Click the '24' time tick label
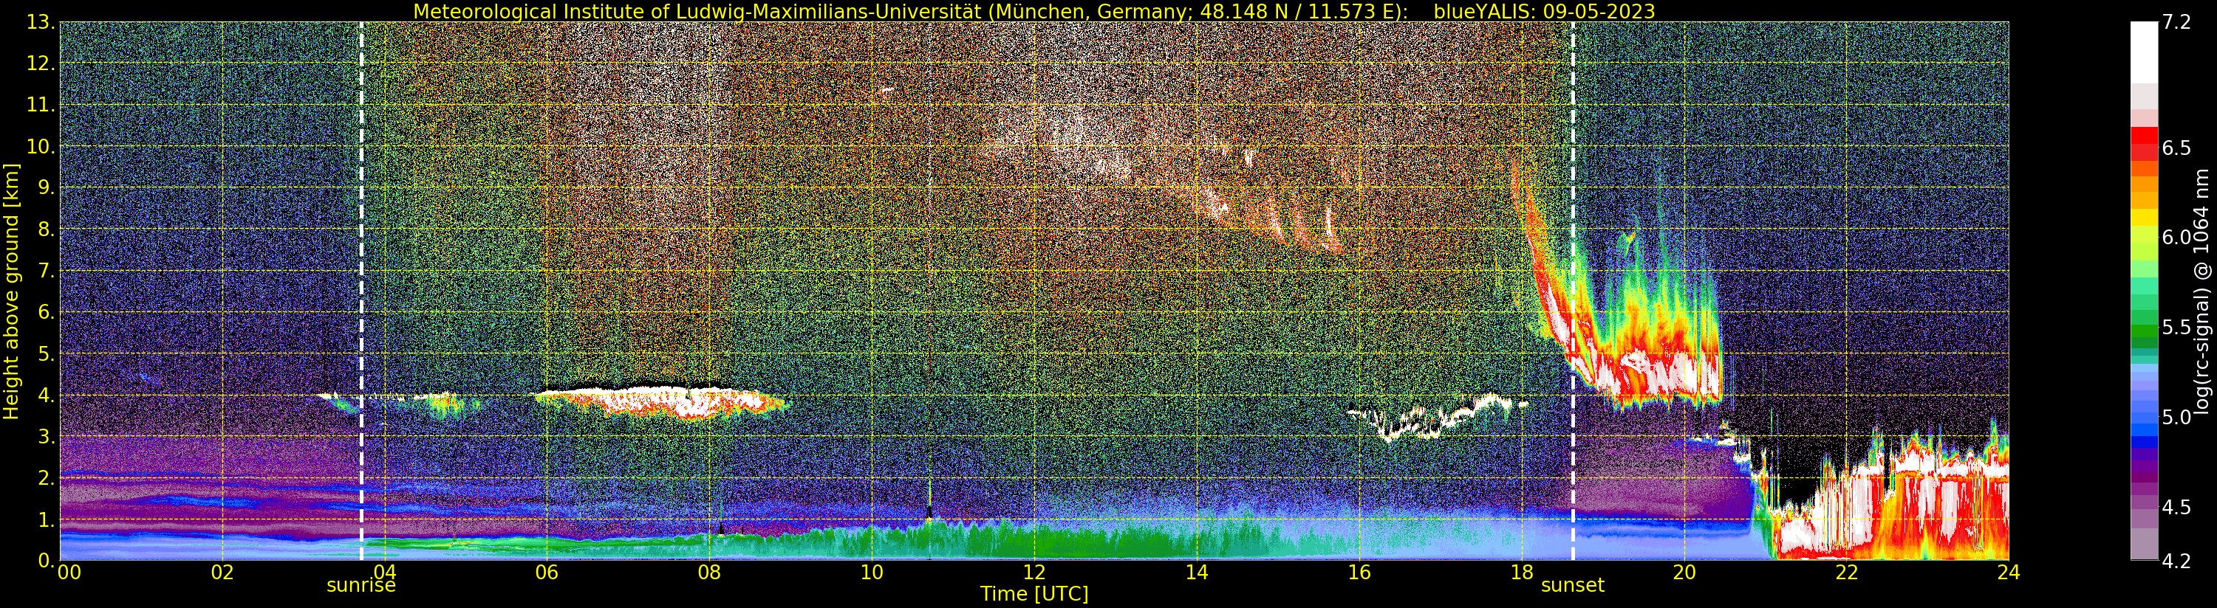The width and height of the screenshot is (2217, 608). click(2009, 573)
